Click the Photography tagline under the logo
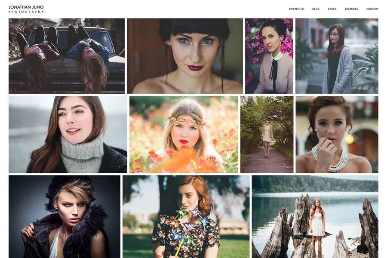The width and height of the screenshot is (387, 258). [26, 12]
